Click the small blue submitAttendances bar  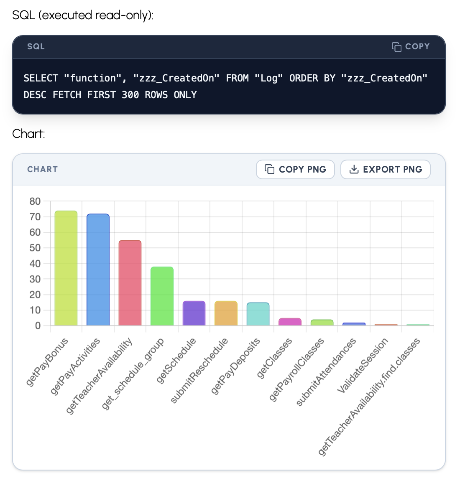click(354, 324)
